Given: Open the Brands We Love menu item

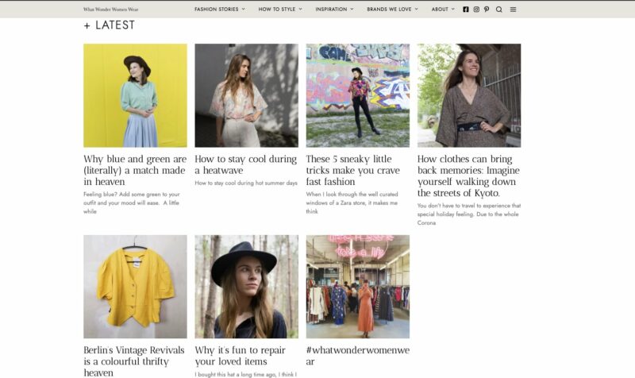Looking at the screenshot, I should click(x=389, y=9).
